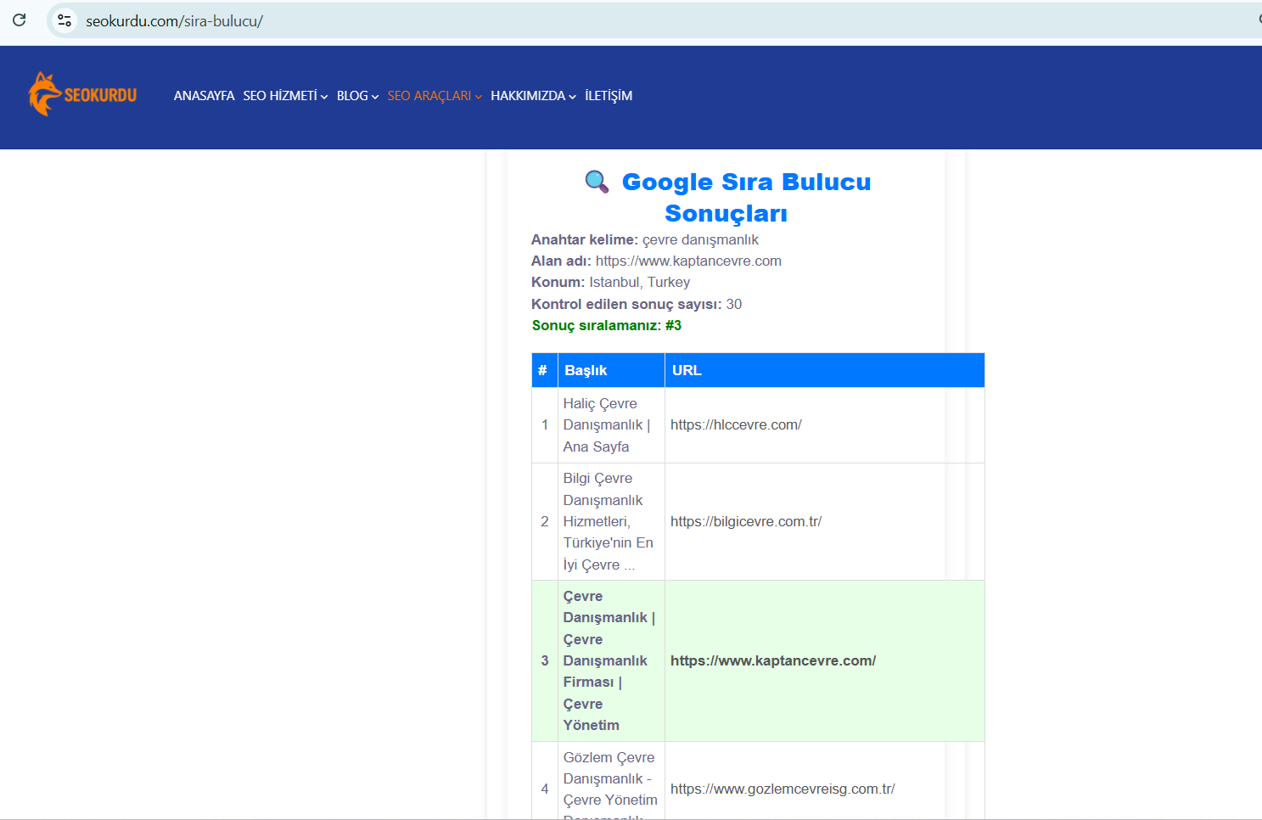Select the keyword text çevre danışmanlık
The image size is (1262, 820).
[x=700, y=240]
